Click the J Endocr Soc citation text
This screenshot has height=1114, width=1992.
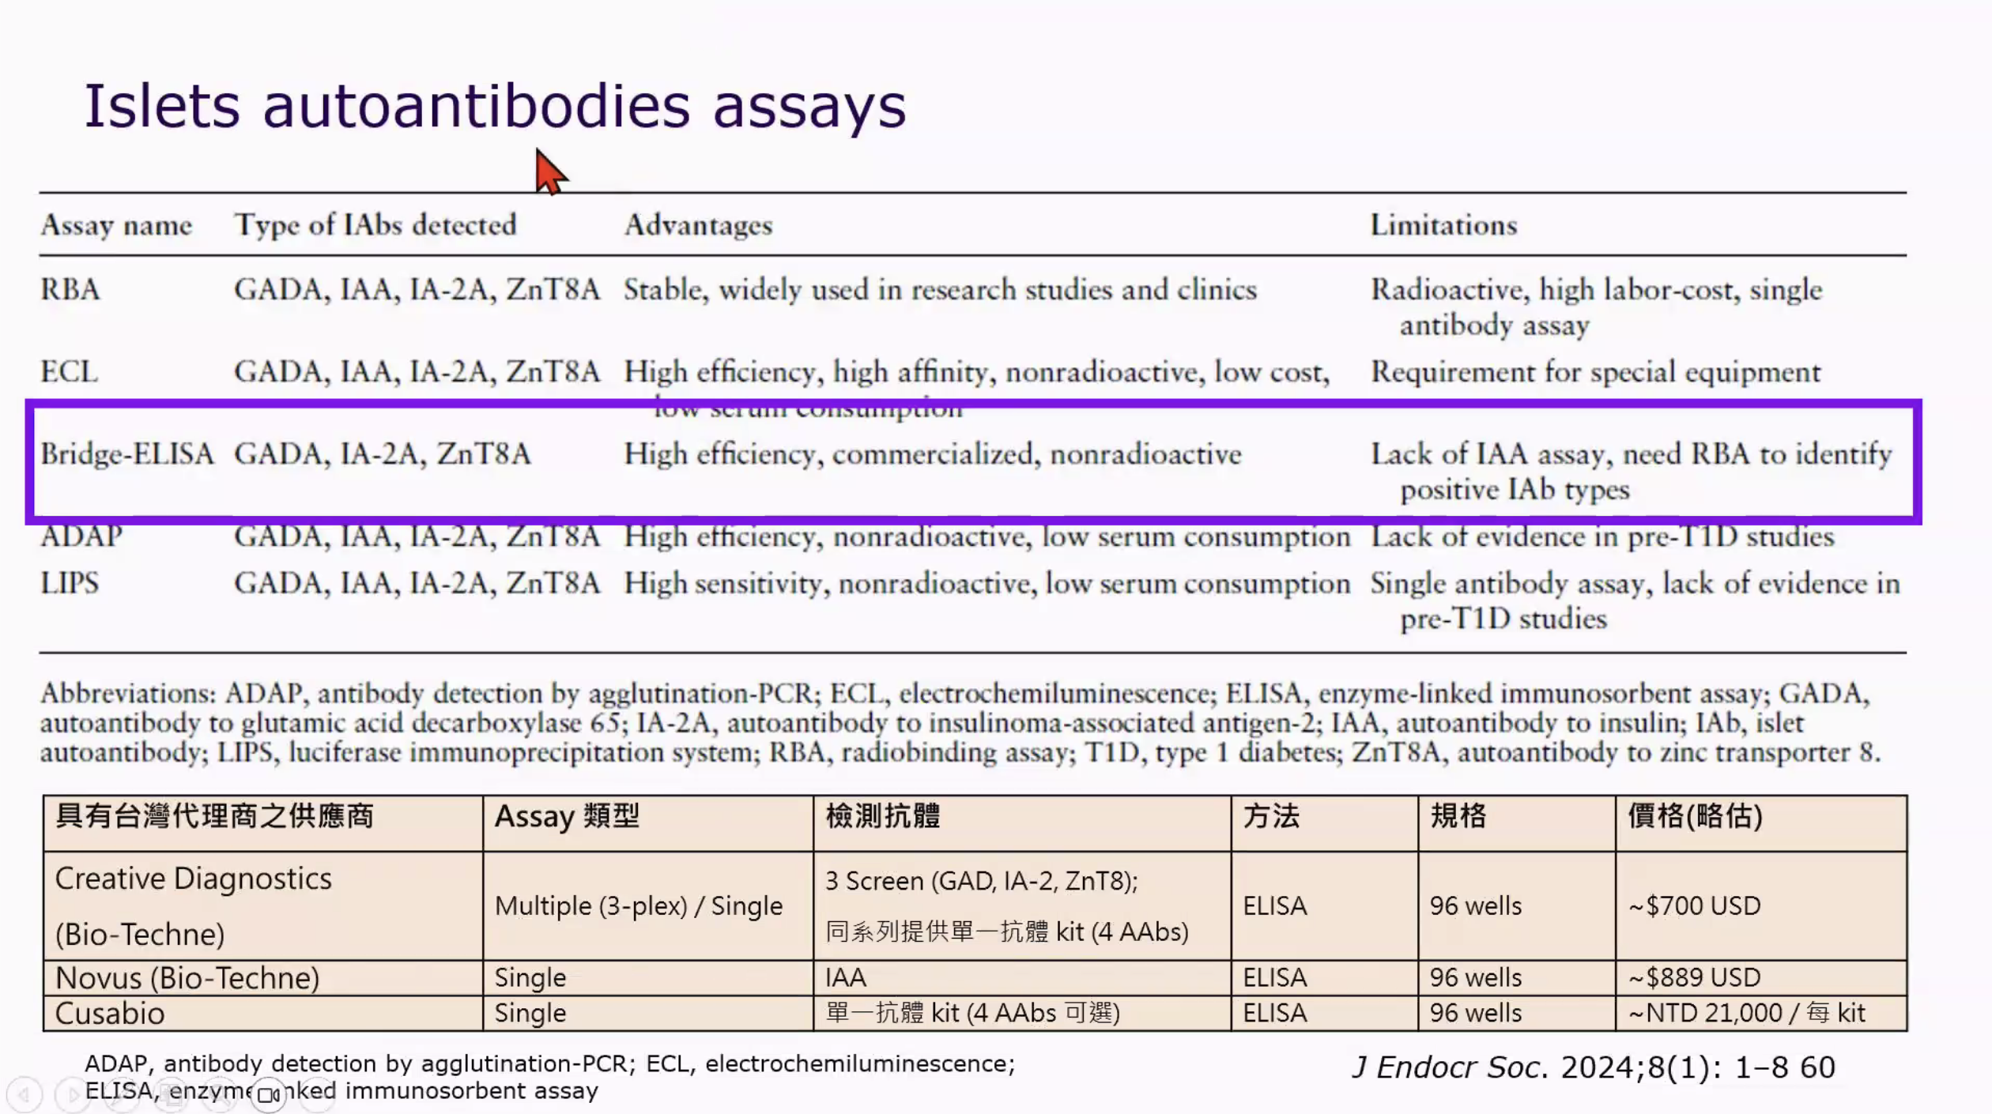pyautogui.click(x=1593, y=1067)
